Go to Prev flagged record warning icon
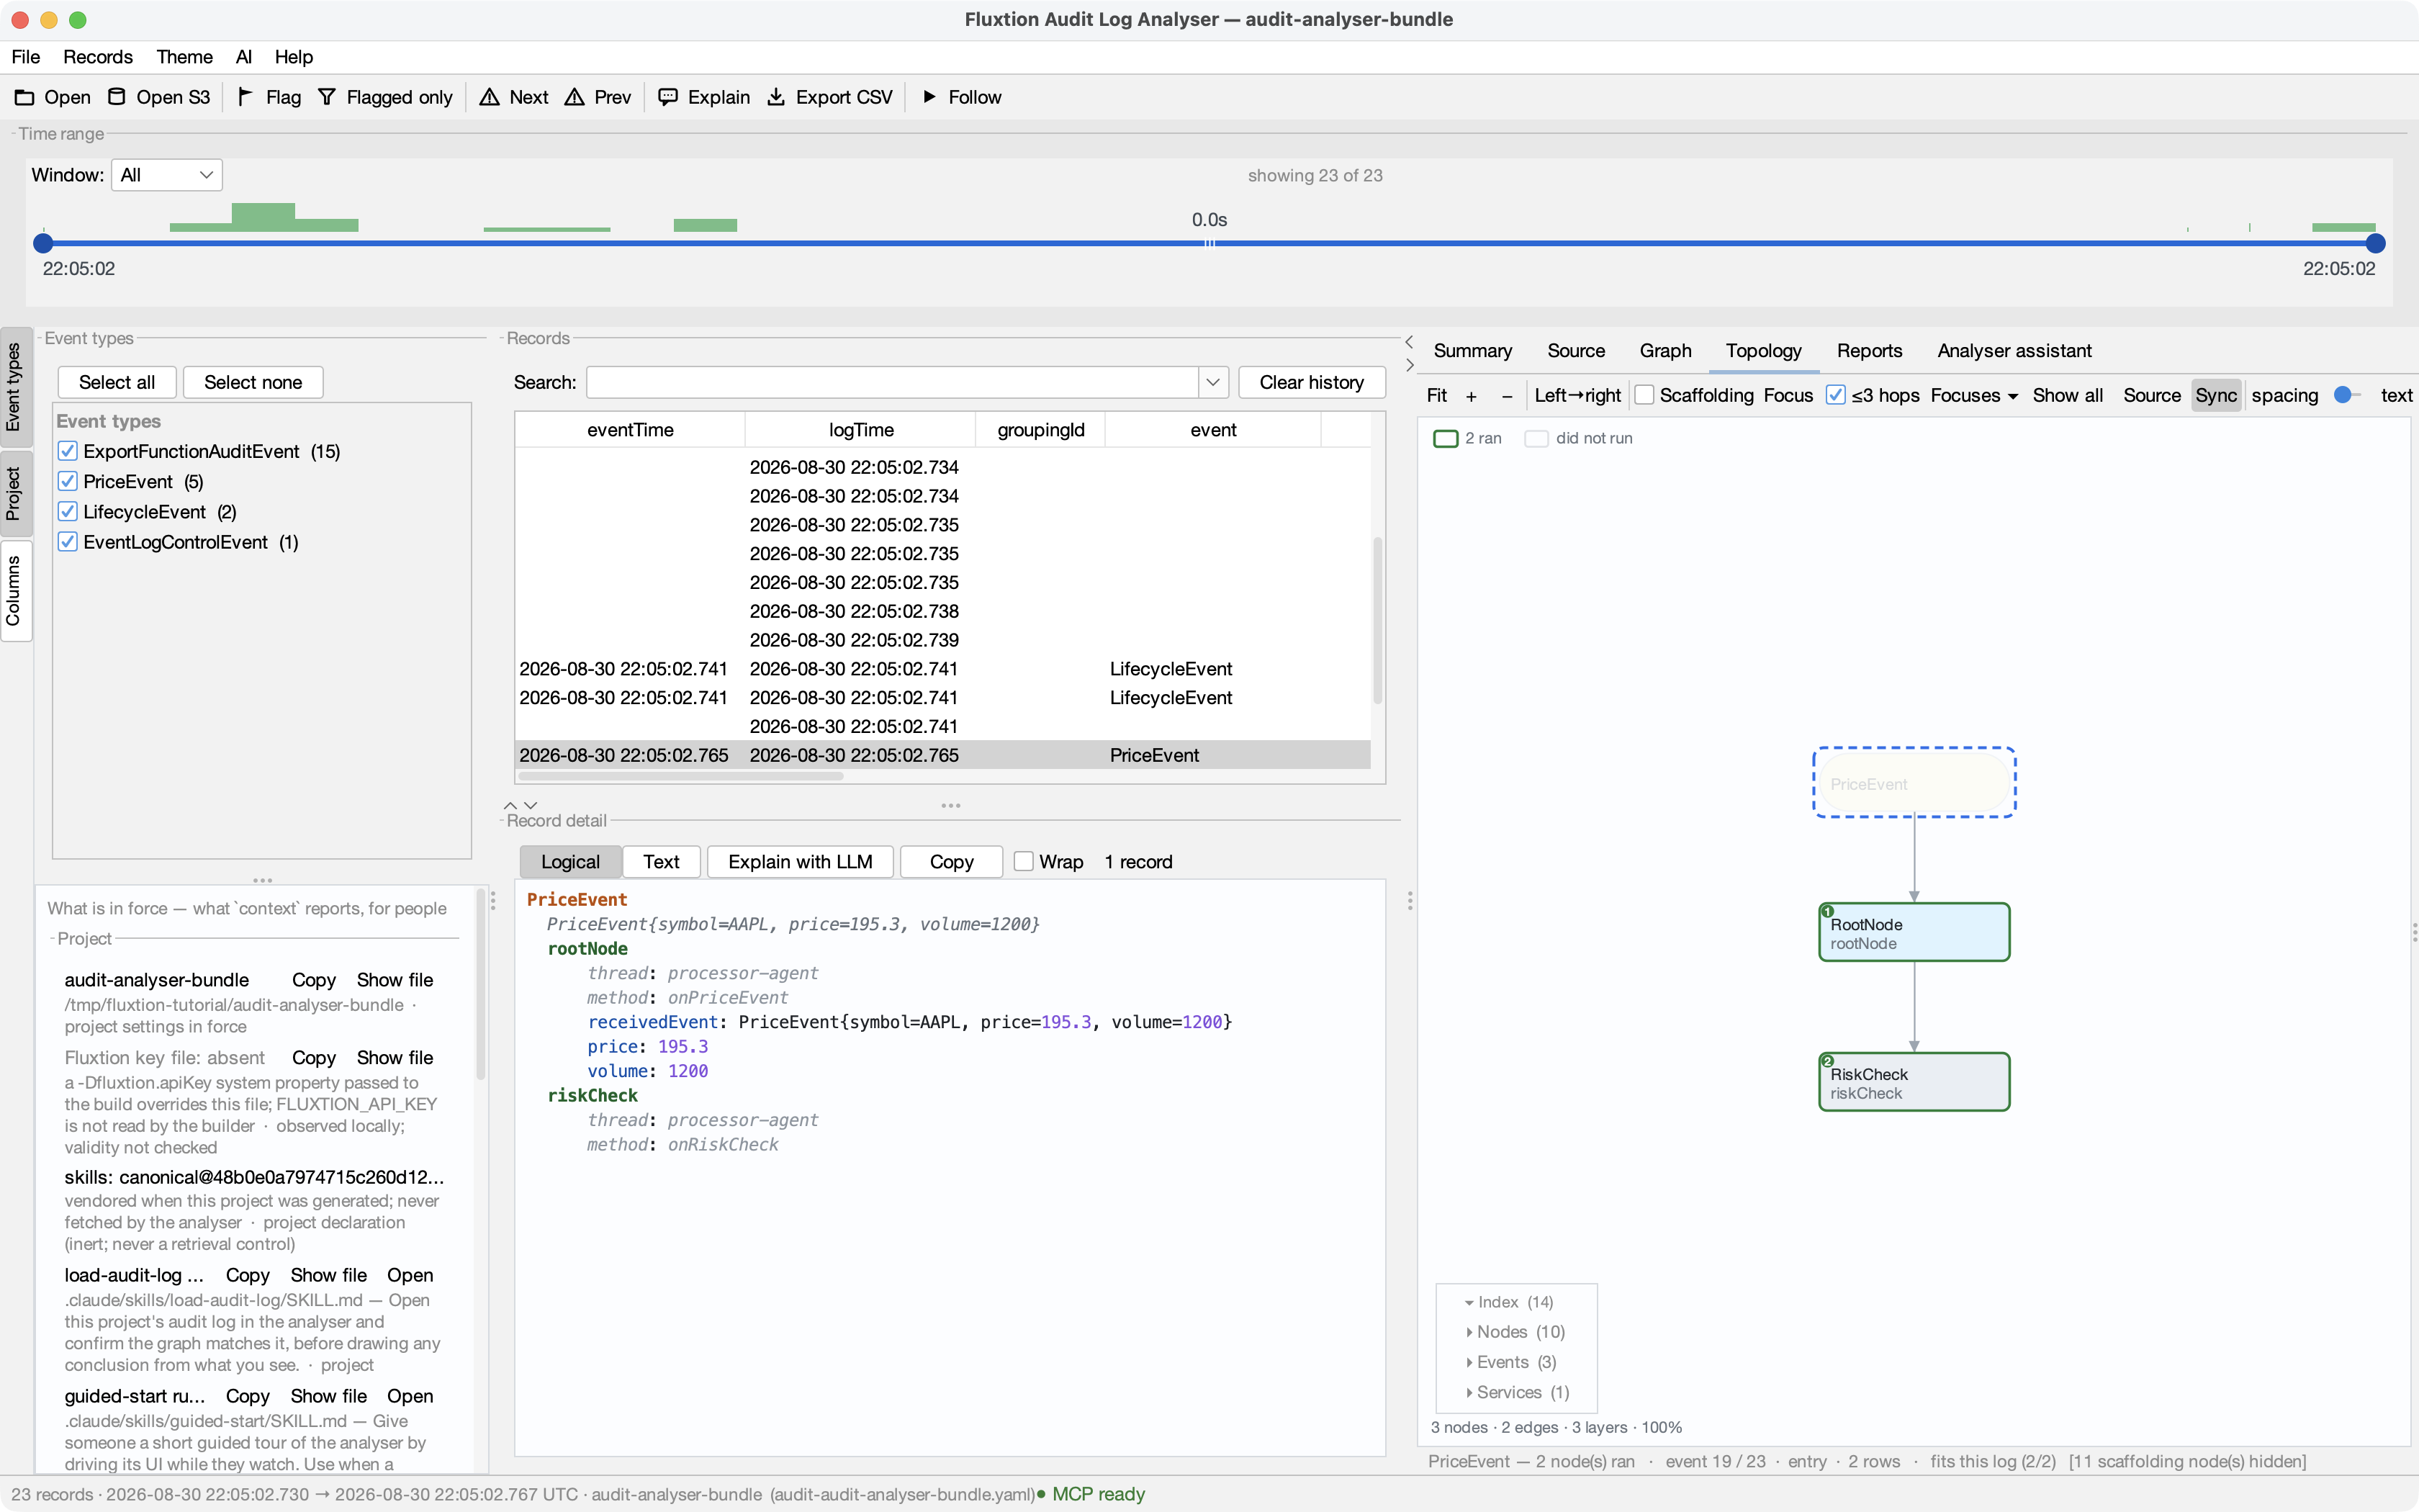This screenshot has height=1512, width=2419. click(574, 97)
